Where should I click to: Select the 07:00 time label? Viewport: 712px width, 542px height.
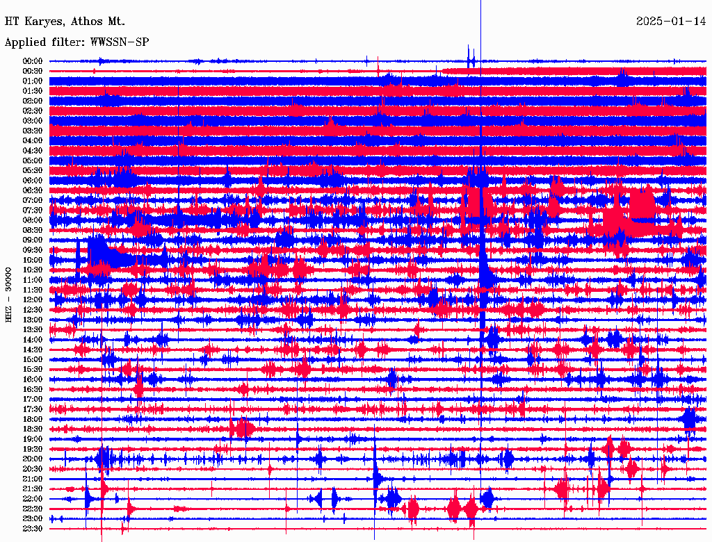pyautogui.click(x=33, y=201)
